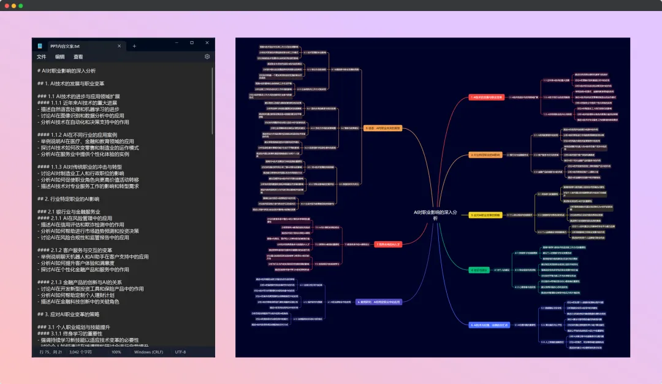
Task: Minimize the Notepad window
Action: (175, 43)
